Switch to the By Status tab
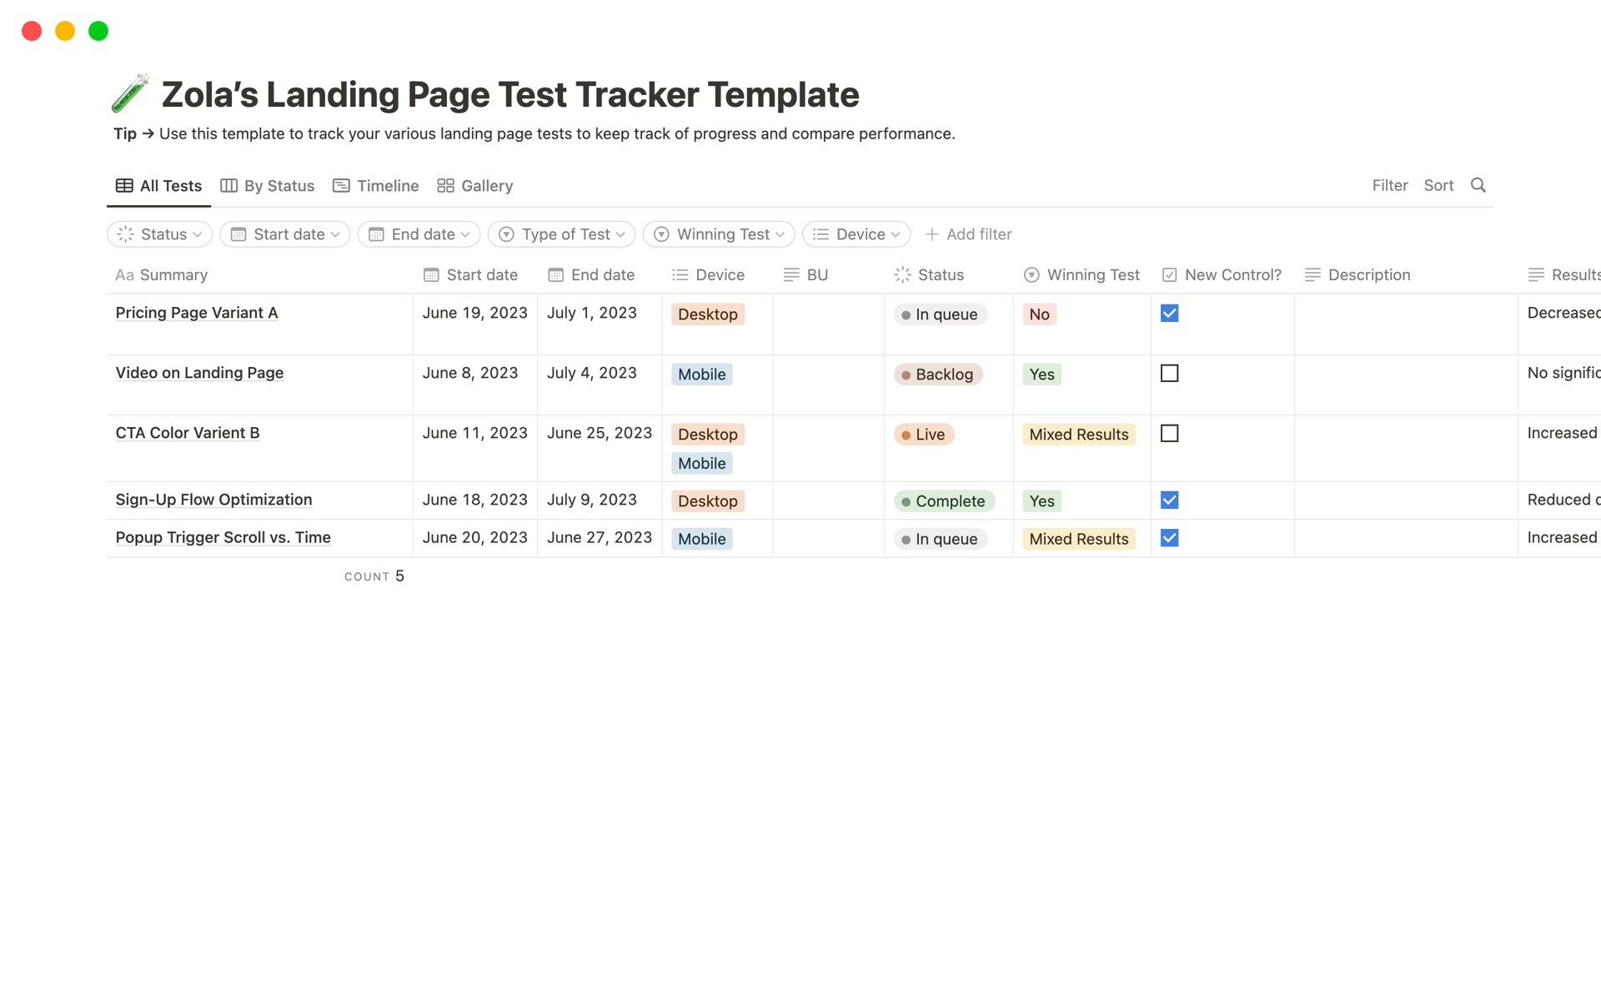1601x1001 pixels. pyautogui.click(x=279, y=185)
